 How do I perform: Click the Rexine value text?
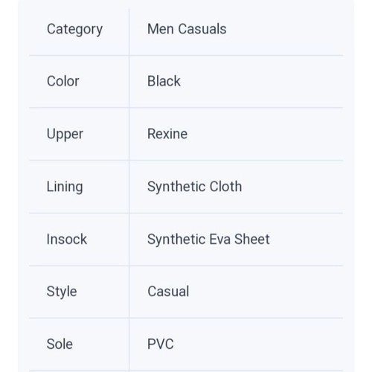(167, 134)
